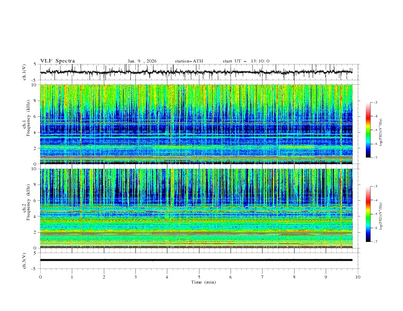Select the "Jan. 9 , 2026" date text

click(142, 61)
